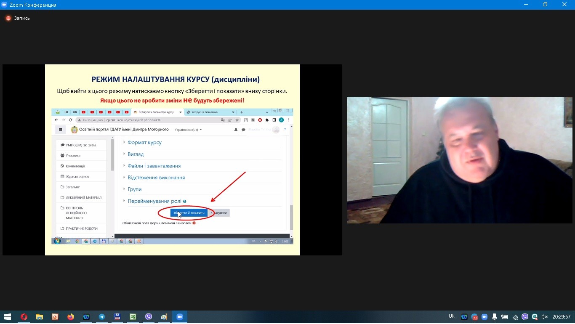Select ПРАКТИЧНІ РОБОТИ in the sidebar
The image size is (575, 324).
[x=81, y=228]
